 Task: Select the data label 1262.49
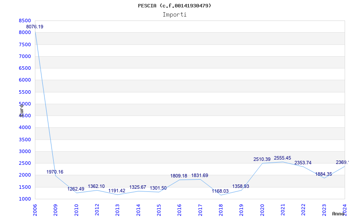point(76,189)
